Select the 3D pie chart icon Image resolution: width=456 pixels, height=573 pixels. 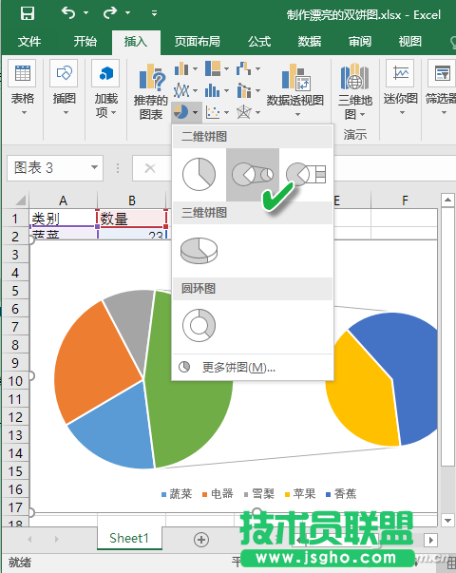point(199,250)
